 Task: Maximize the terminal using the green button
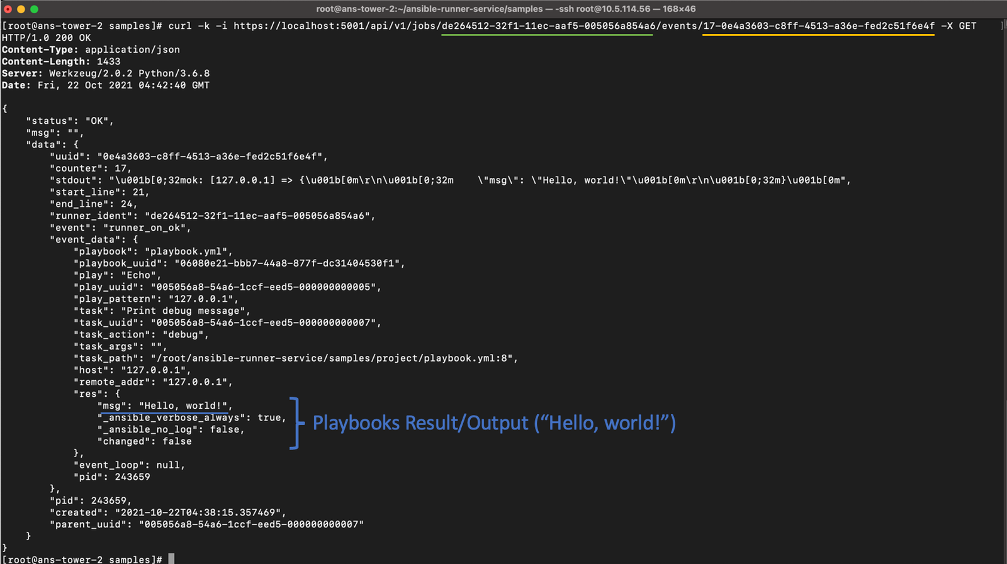(34, 9)
